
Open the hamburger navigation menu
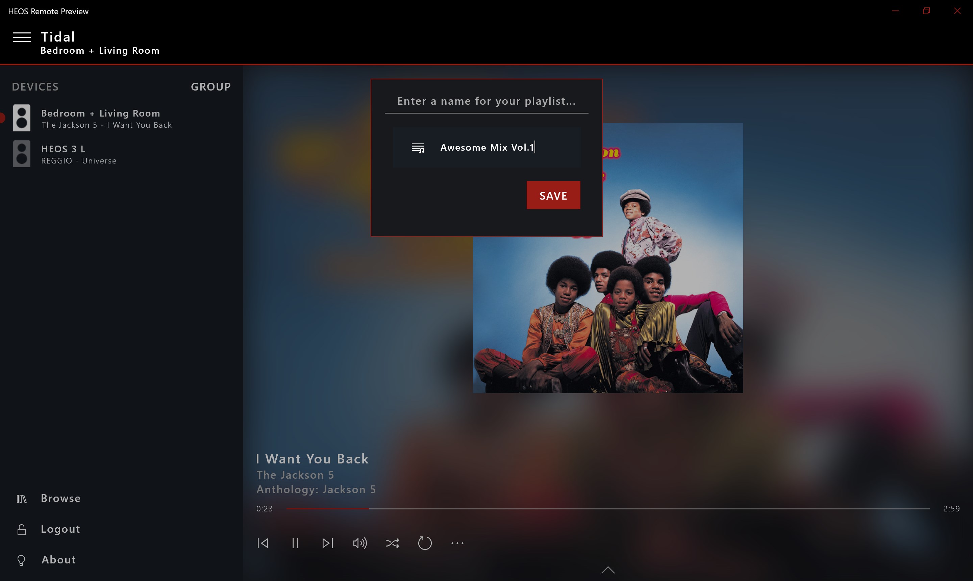[22, 37]
